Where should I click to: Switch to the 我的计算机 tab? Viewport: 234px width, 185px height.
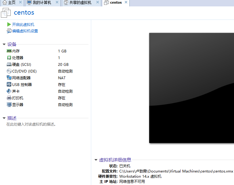(42, 2)
